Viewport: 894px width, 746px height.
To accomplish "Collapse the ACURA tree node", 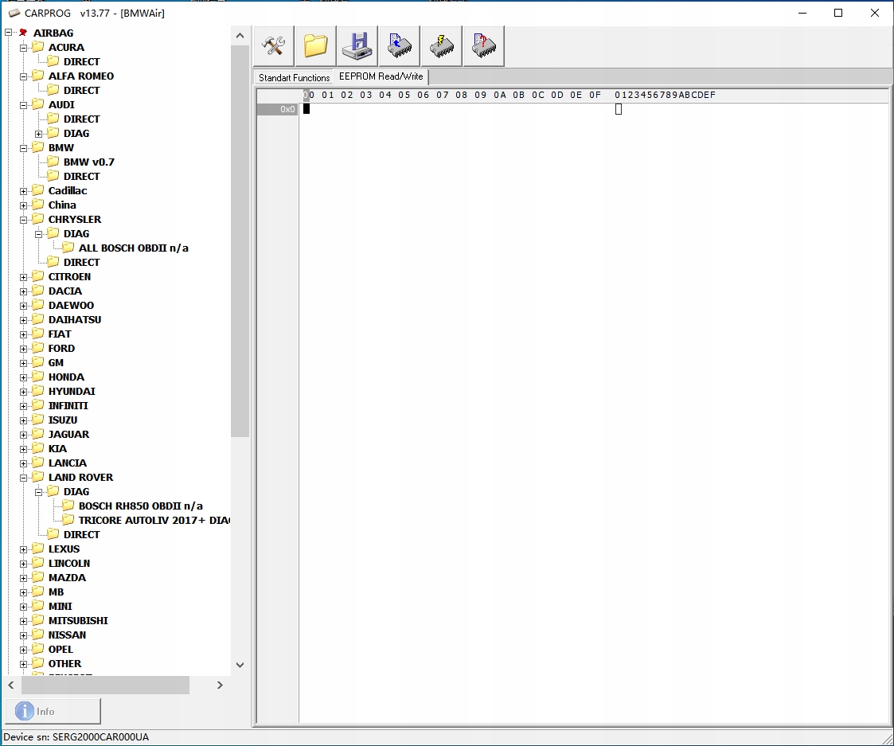I will (23, 48).
